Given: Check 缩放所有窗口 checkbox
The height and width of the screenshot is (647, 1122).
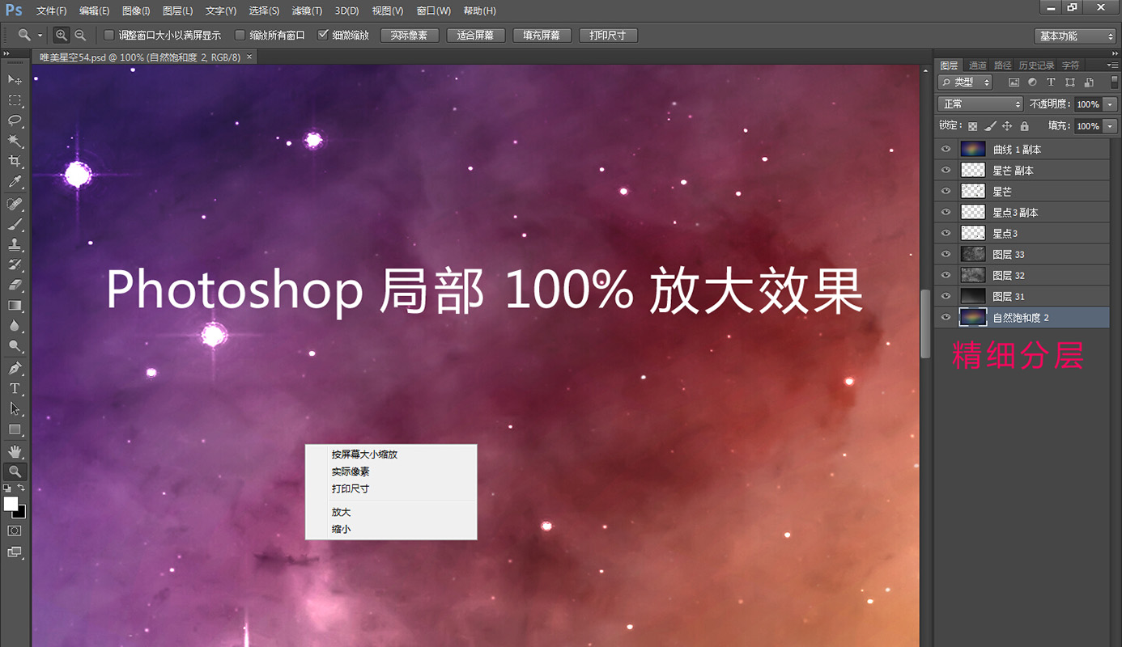Looking at the screenshot, I should [x=240, y=35].
